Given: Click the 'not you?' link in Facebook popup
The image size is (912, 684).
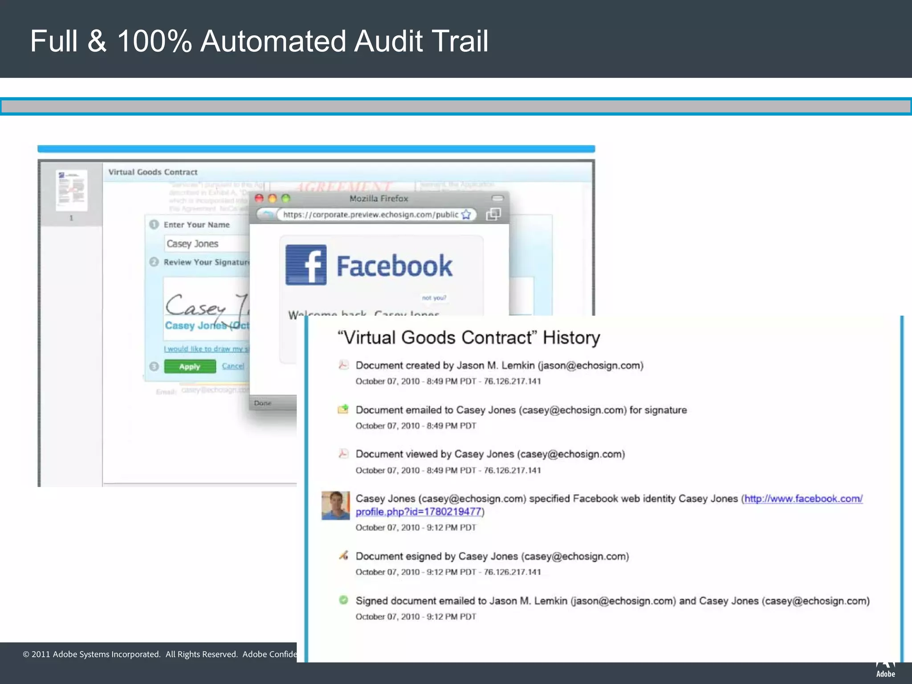Looking at the screenshot, I should click(434, 297).
